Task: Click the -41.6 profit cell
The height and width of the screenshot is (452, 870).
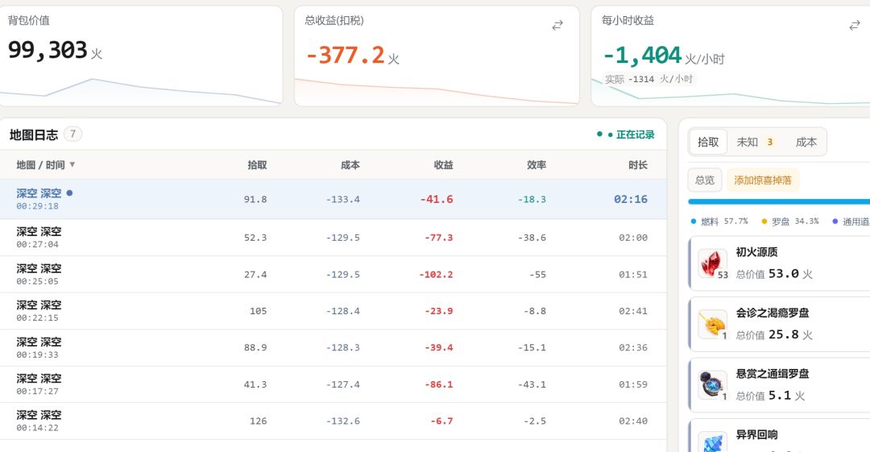Action: coord(437,199)
